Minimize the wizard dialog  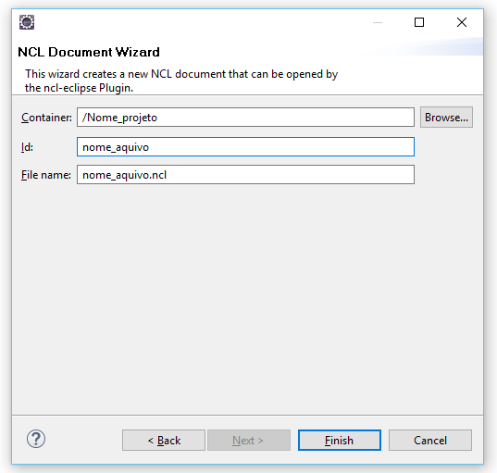(378, 22)
